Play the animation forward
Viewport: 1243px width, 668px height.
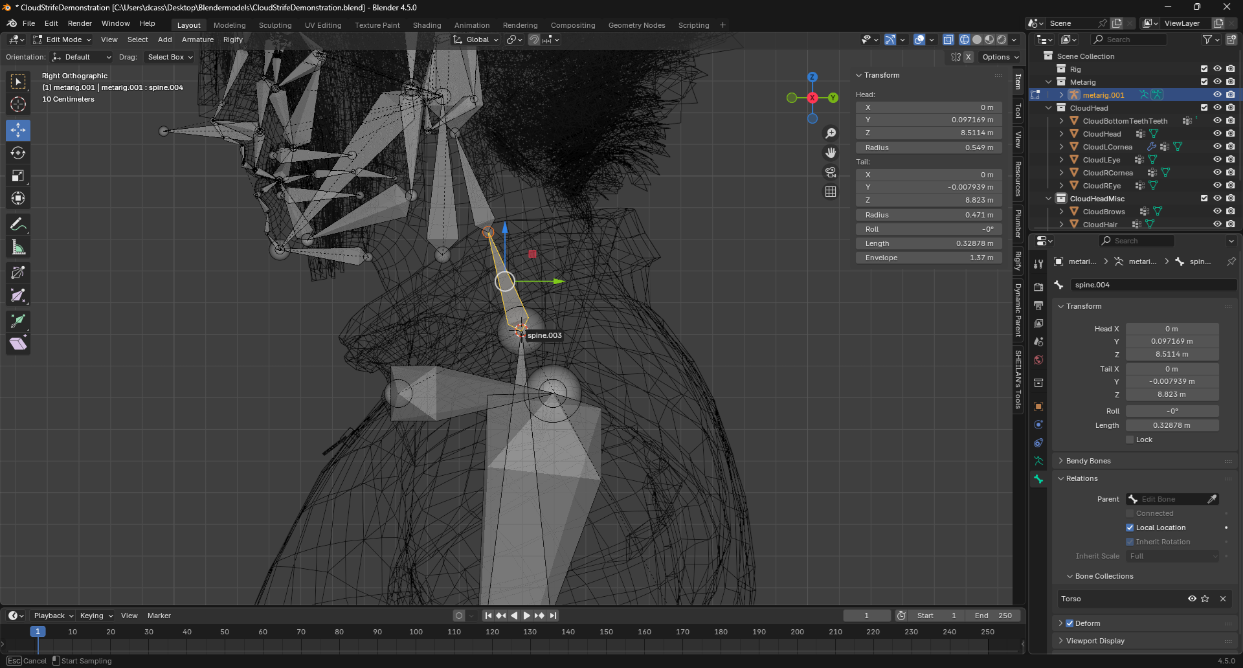point(526,616)
